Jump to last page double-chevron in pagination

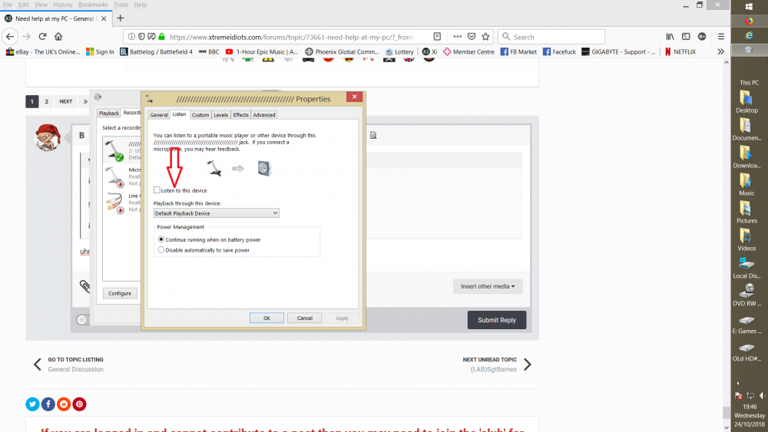(85, 102)
